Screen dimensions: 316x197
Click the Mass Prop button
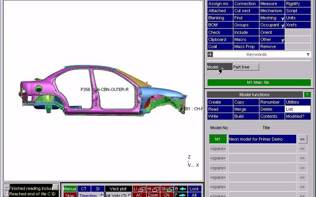[246, 46]
